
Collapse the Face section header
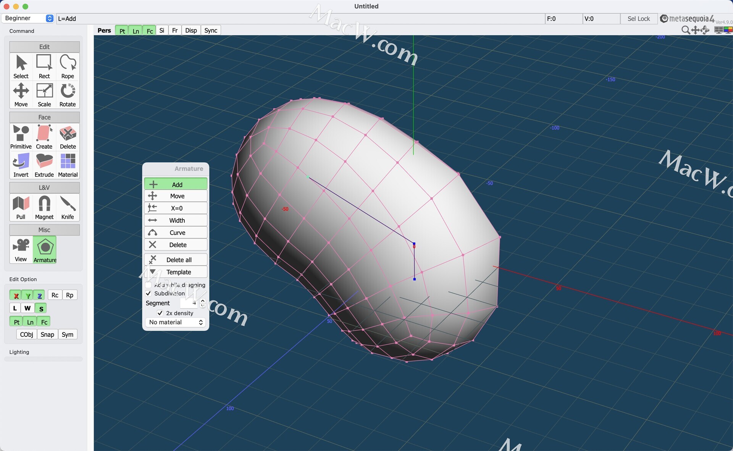pos(44,117)
